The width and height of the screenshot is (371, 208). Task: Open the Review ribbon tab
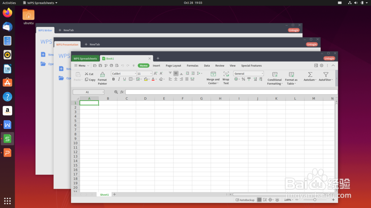coord(220,66)
